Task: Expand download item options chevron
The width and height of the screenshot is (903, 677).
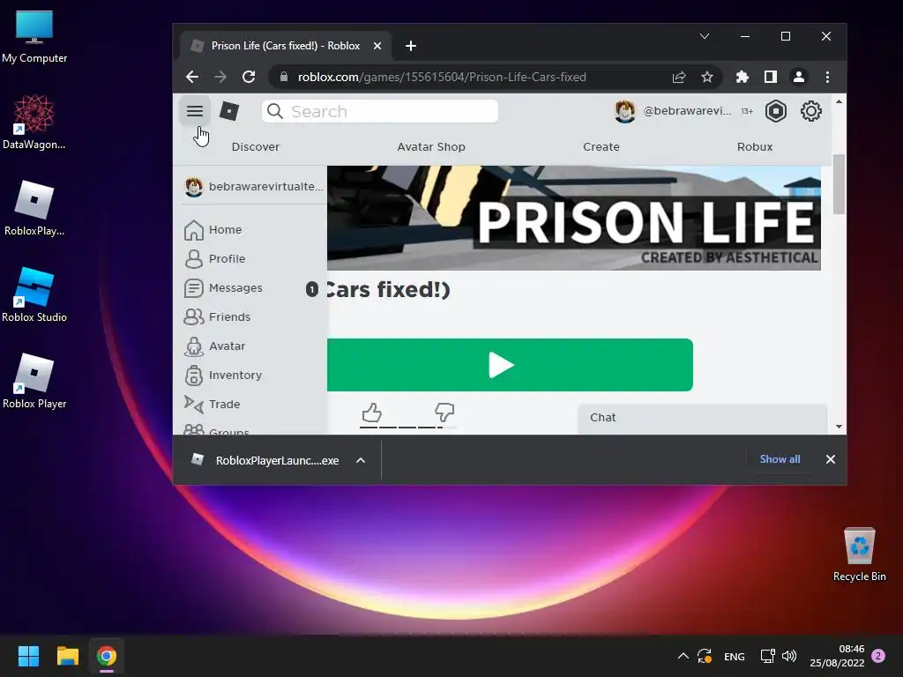Action: tap(361, 460)
